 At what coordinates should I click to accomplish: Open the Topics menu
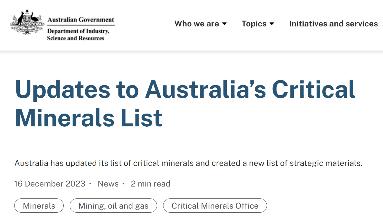(x=254, y=24)
